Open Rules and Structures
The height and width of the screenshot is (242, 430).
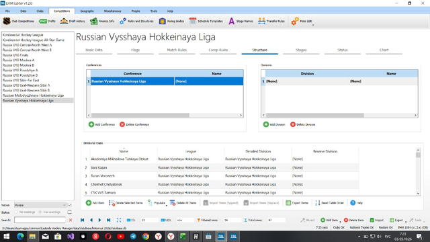point(136,21)
